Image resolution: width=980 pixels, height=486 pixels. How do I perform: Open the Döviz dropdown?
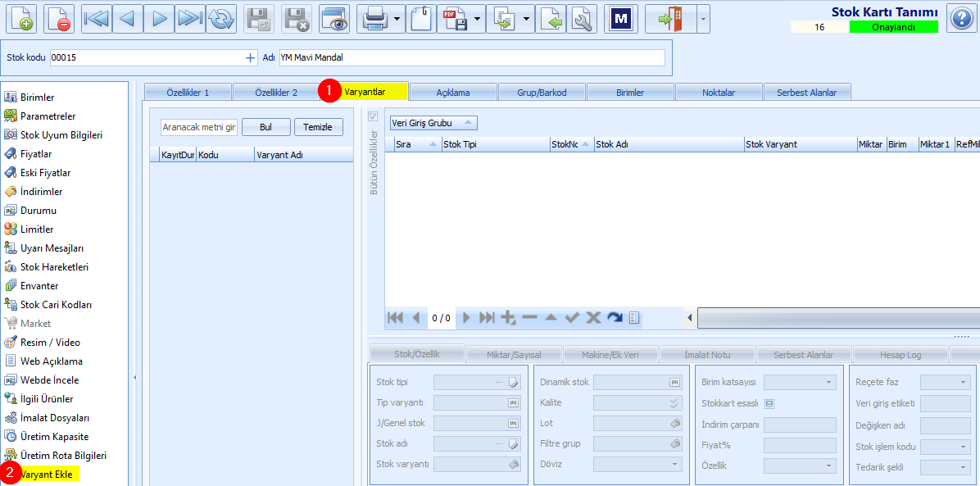point(674,465)
